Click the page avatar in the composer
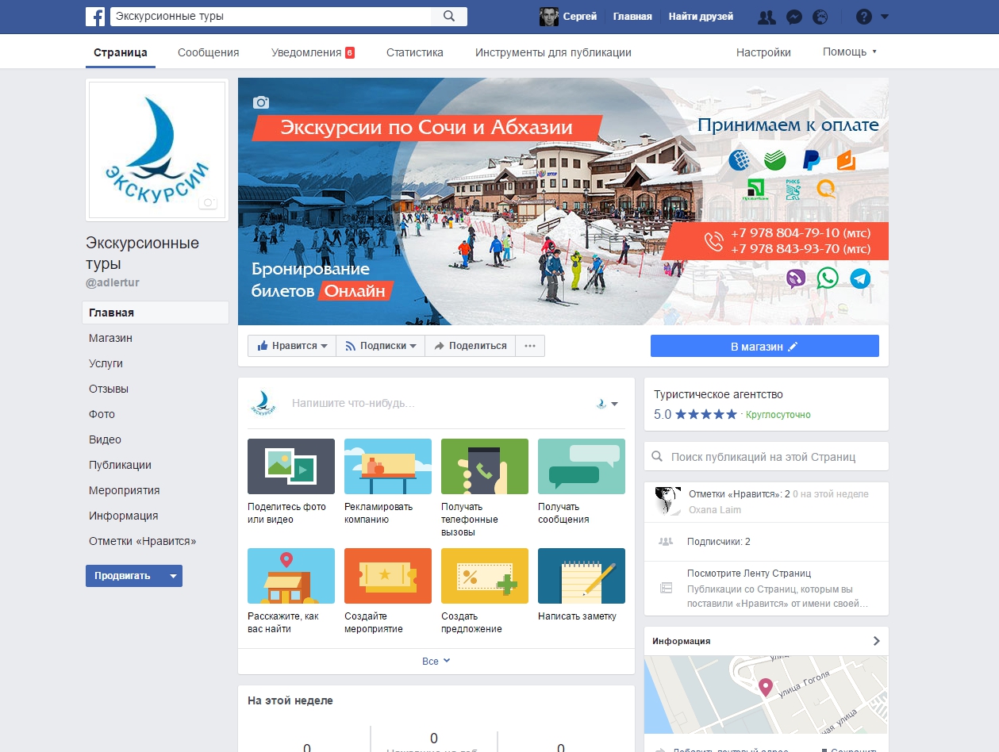Viewport: 999px width, 752px height. [263, 403]
